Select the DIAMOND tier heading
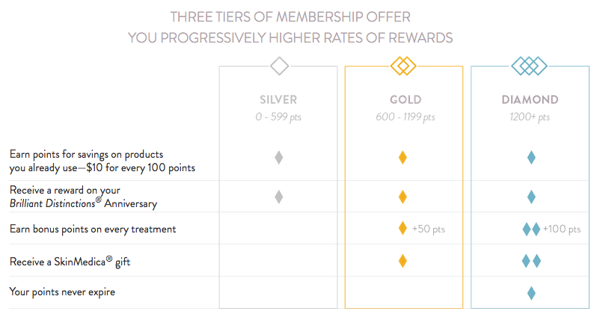 [530, 99]
